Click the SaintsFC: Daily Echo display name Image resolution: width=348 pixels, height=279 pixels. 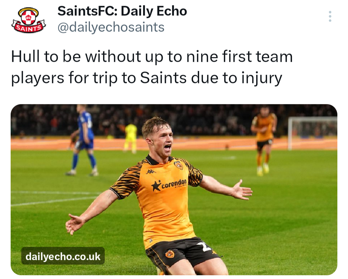[x=122, y=11]
